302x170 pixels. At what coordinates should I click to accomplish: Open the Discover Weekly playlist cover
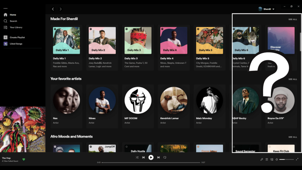[x=281, y=40]
